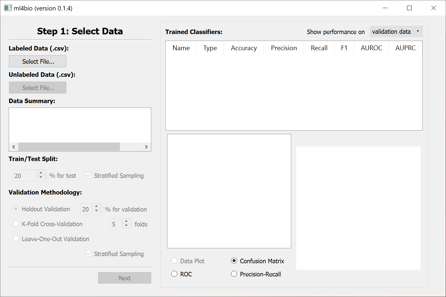Screen dimensions: 446x297
Task: Choose the Precision-Recall plot option
Action: [234, 274]
